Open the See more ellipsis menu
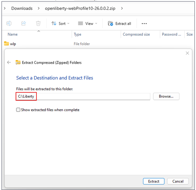 (144, 24)
